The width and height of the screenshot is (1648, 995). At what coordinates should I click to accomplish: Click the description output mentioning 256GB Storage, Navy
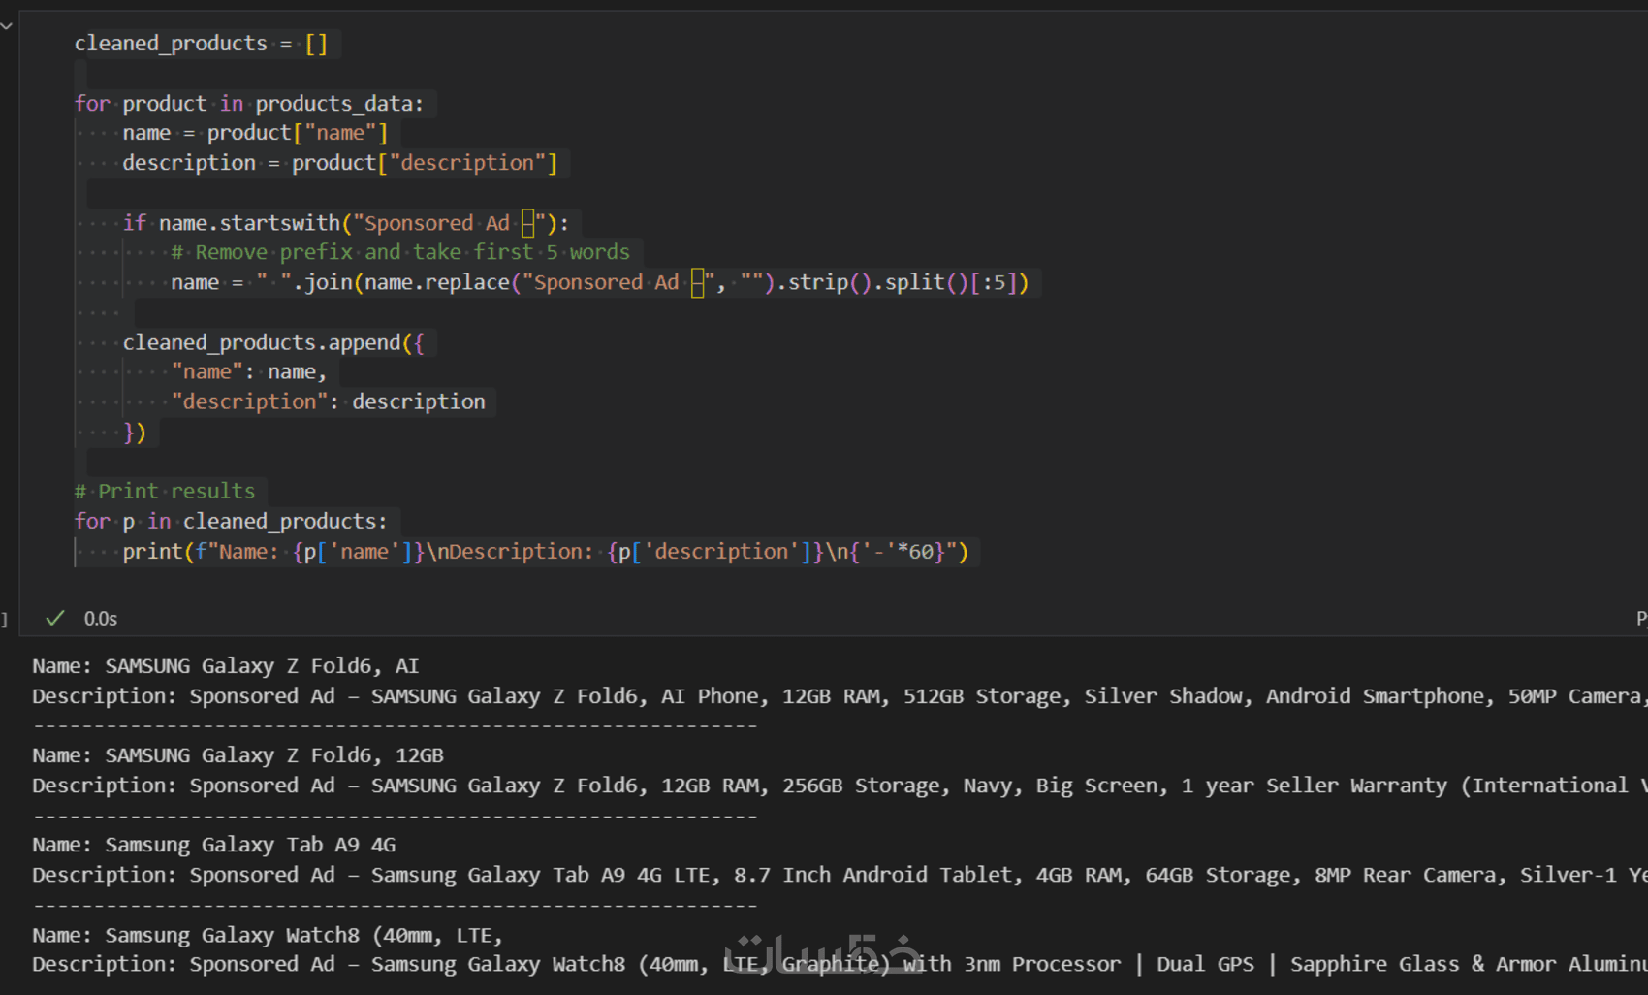tap(840, 786)
